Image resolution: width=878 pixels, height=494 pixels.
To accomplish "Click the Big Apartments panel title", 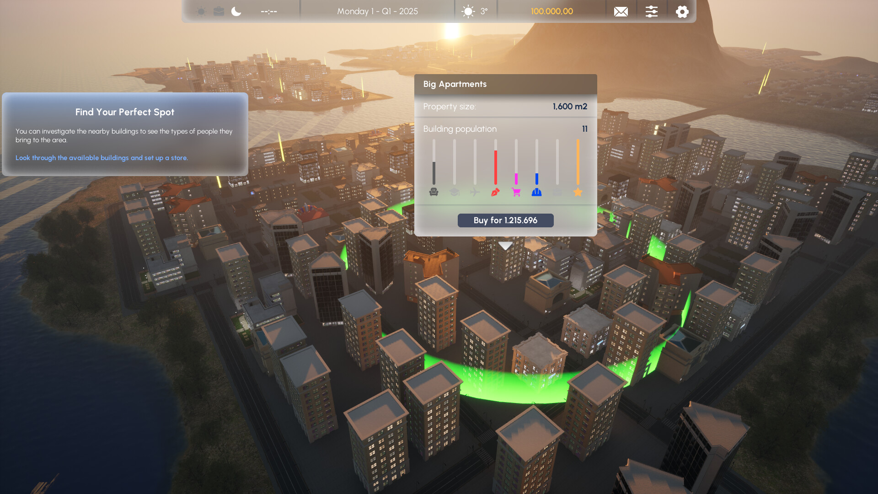I will [x=455, y=84].
